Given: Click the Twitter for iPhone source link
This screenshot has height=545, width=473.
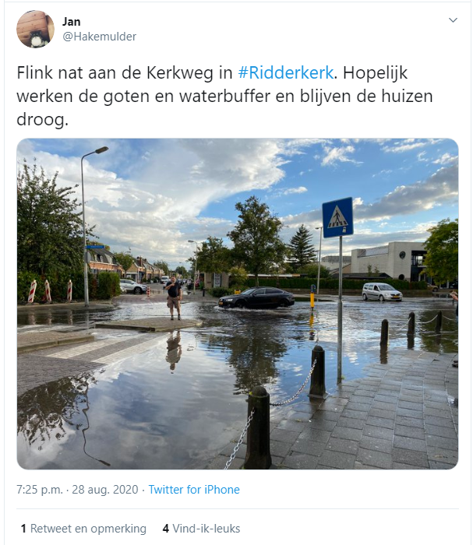Looking at the screenshot, I should pyautogui.click(x=194, y=490).
